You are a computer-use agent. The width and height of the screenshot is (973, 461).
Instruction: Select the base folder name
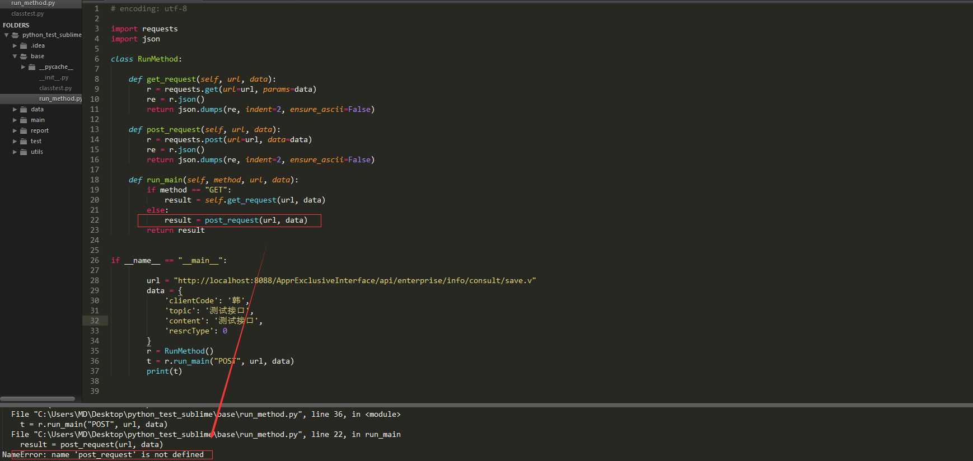click(x=38, y=57)
